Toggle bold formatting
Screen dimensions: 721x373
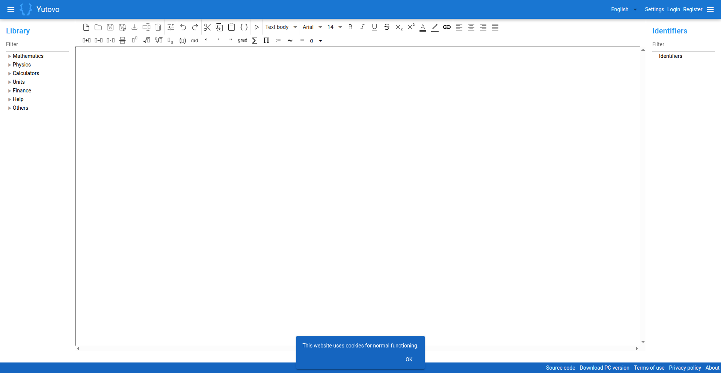point(350,27)
